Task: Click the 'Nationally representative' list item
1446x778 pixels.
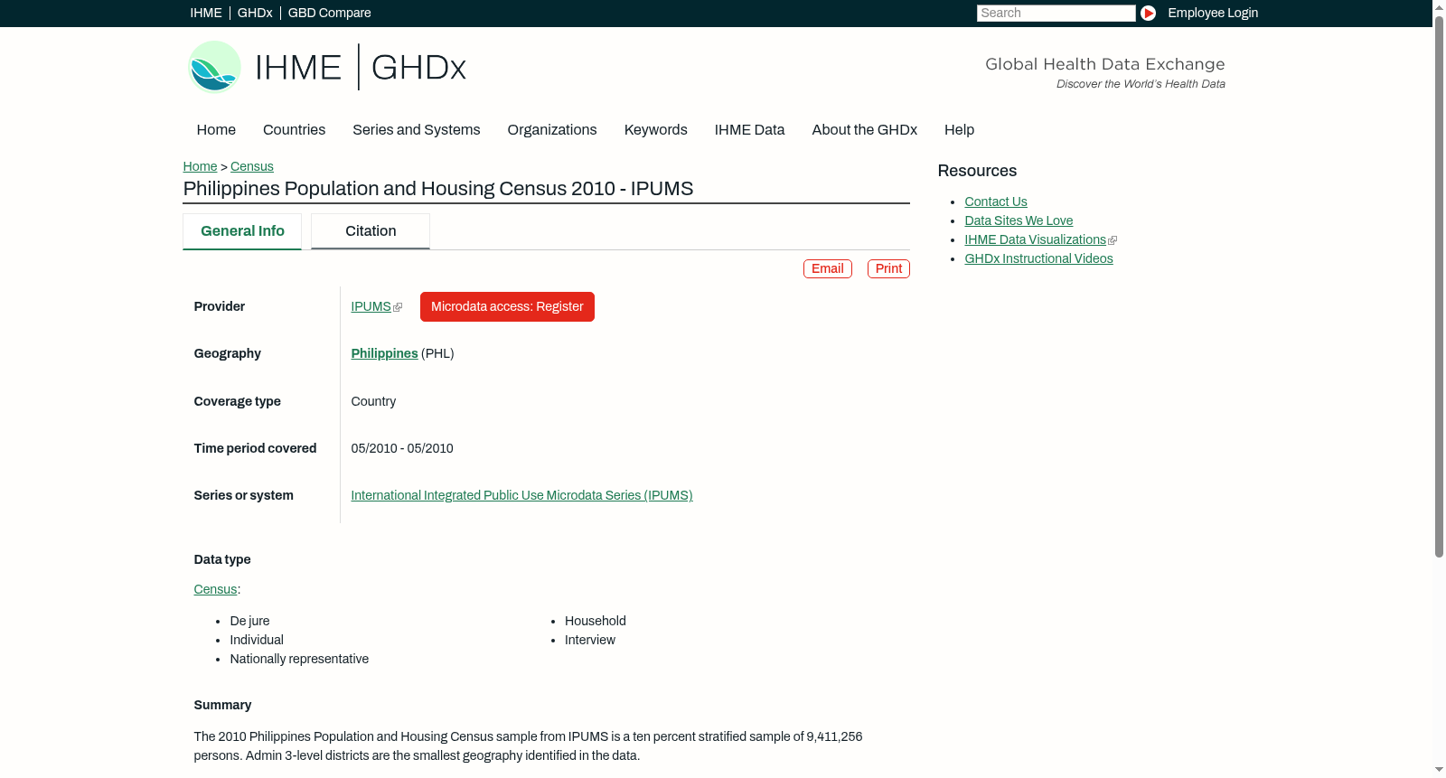Action: click(299, 660)
